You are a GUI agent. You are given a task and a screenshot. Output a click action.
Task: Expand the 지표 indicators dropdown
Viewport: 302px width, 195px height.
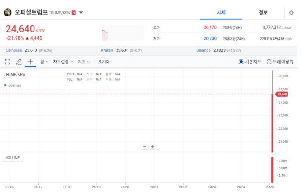(x=84, y=61)
